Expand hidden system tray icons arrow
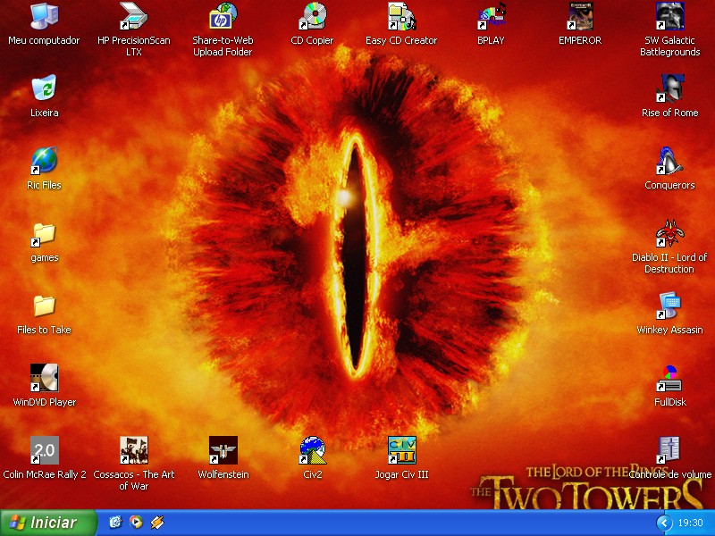The height and width of the screenshot is (536, 715). point(664,523)
